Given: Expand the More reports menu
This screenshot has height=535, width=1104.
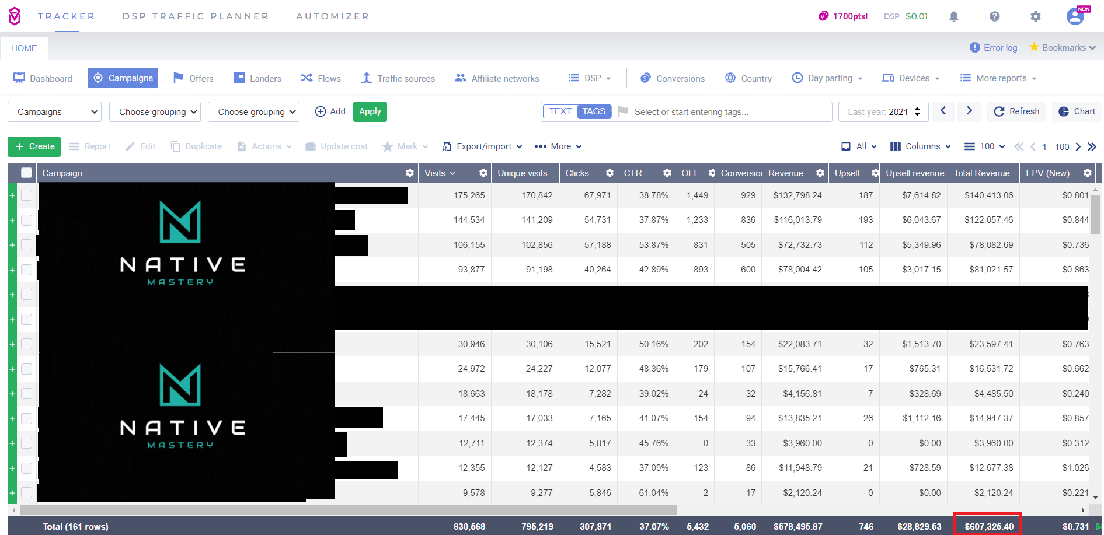Looking at the screenshot, I should (x=998, y=78).
